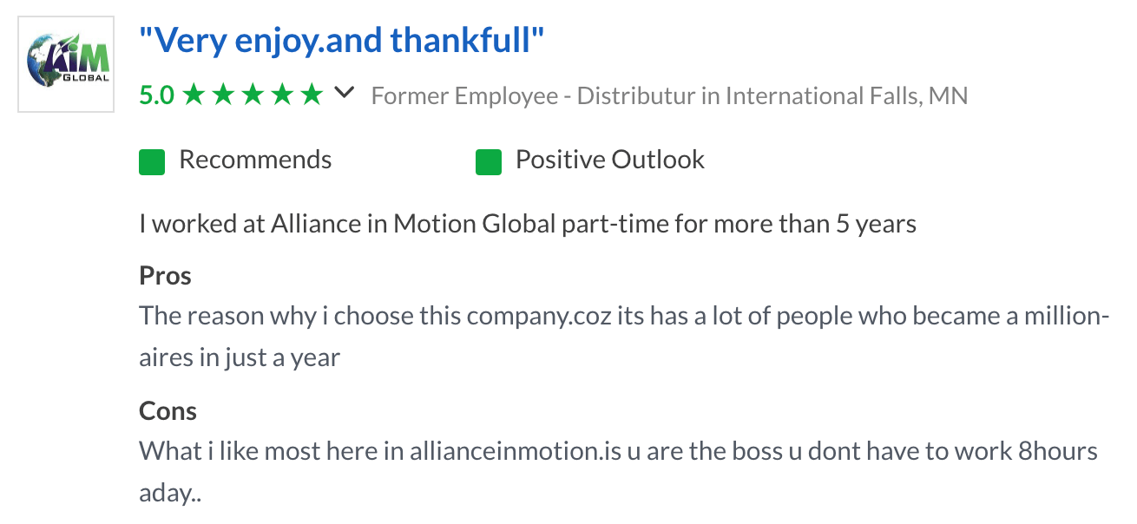
Task: Click the first green rating star
Action: point(194,95)
